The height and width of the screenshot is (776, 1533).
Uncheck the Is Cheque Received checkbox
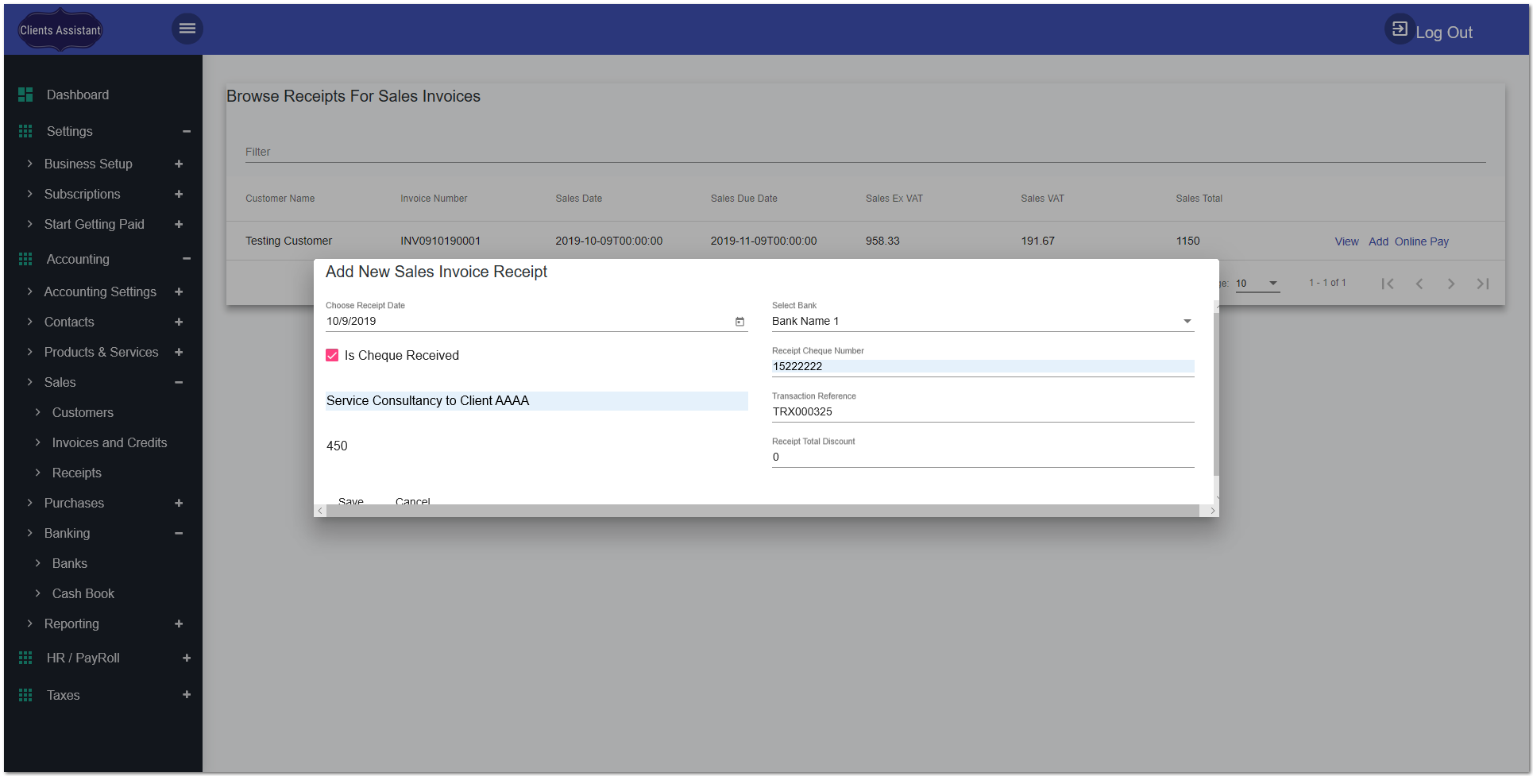pos(332,355)
